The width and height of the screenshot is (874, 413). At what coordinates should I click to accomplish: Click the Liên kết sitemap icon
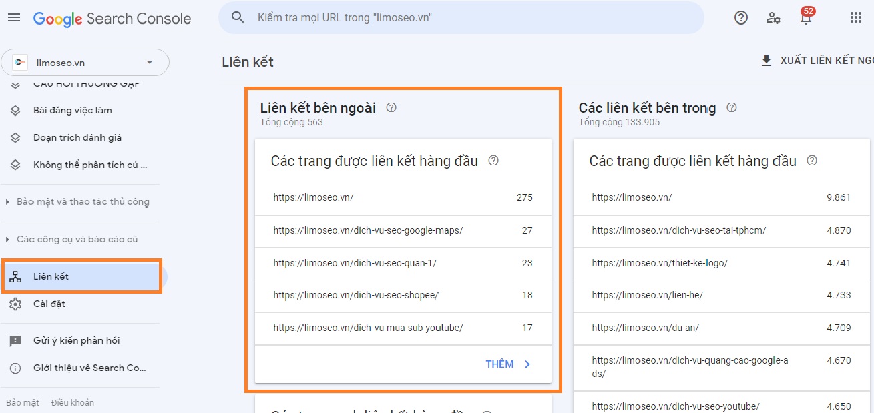tap(15, 276)
